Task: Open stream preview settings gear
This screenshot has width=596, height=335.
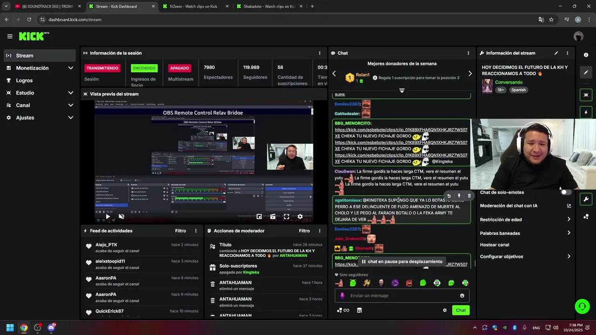Action: (x=300, y=216)
